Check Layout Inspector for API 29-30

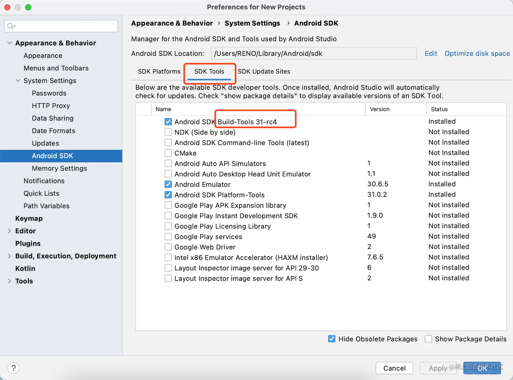[x=168, y=268]
